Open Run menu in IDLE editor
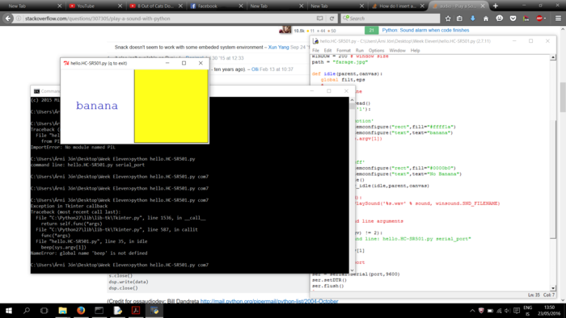The width and height of the screenshot is (566, 318). pyautogui.click(x=360, y=50)
